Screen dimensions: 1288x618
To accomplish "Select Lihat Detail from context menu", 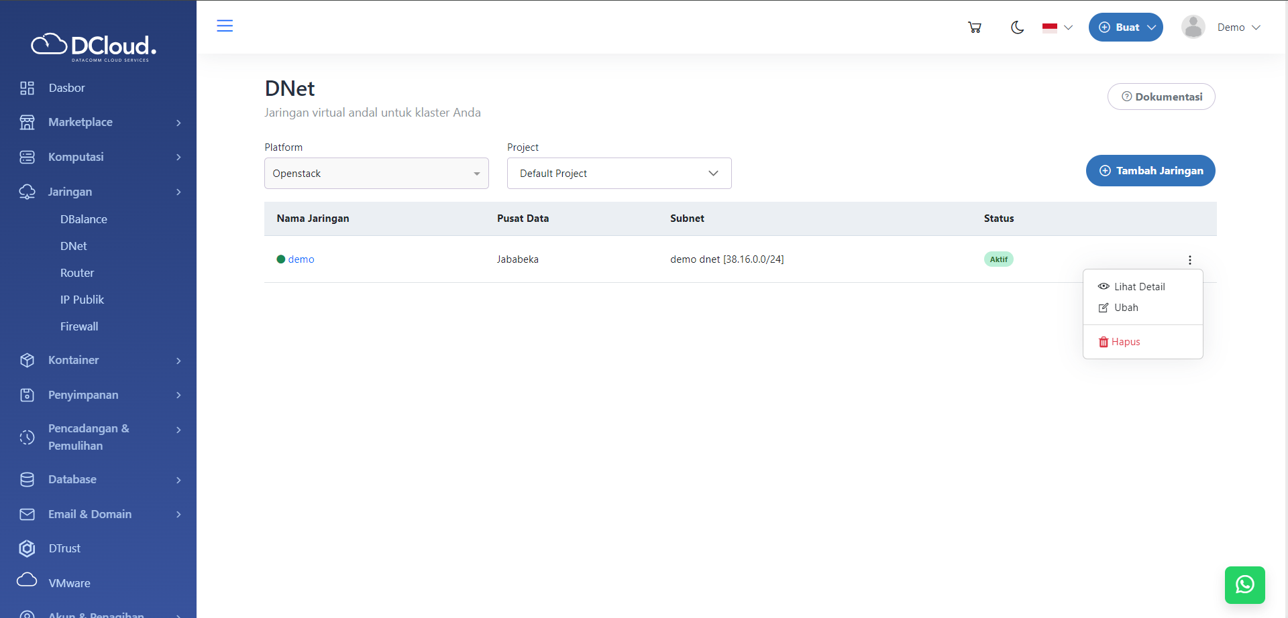I will 1138,287.
